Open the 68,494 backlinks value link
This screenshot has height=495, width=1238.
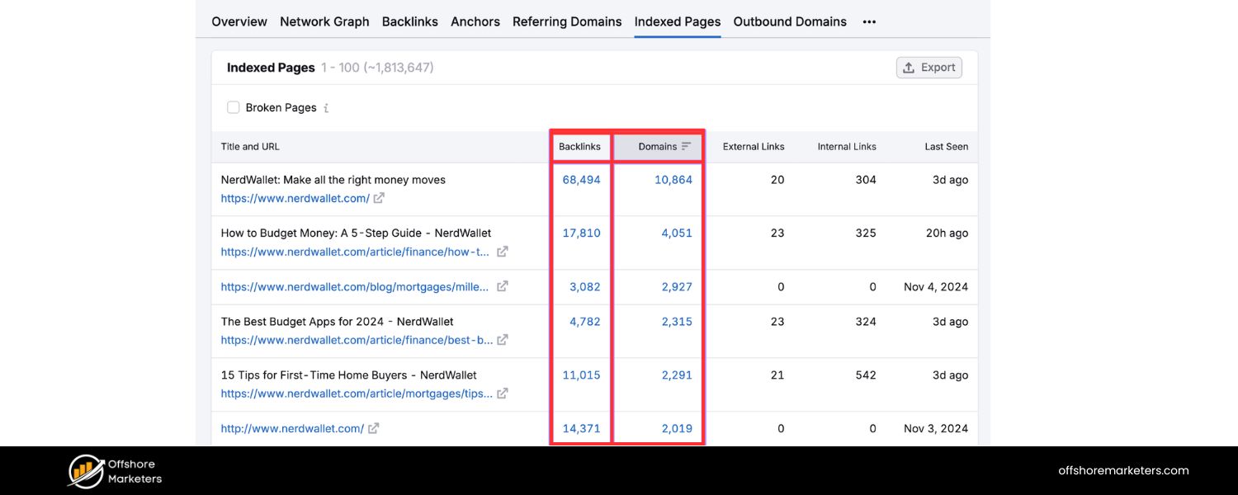pos(580,179)
